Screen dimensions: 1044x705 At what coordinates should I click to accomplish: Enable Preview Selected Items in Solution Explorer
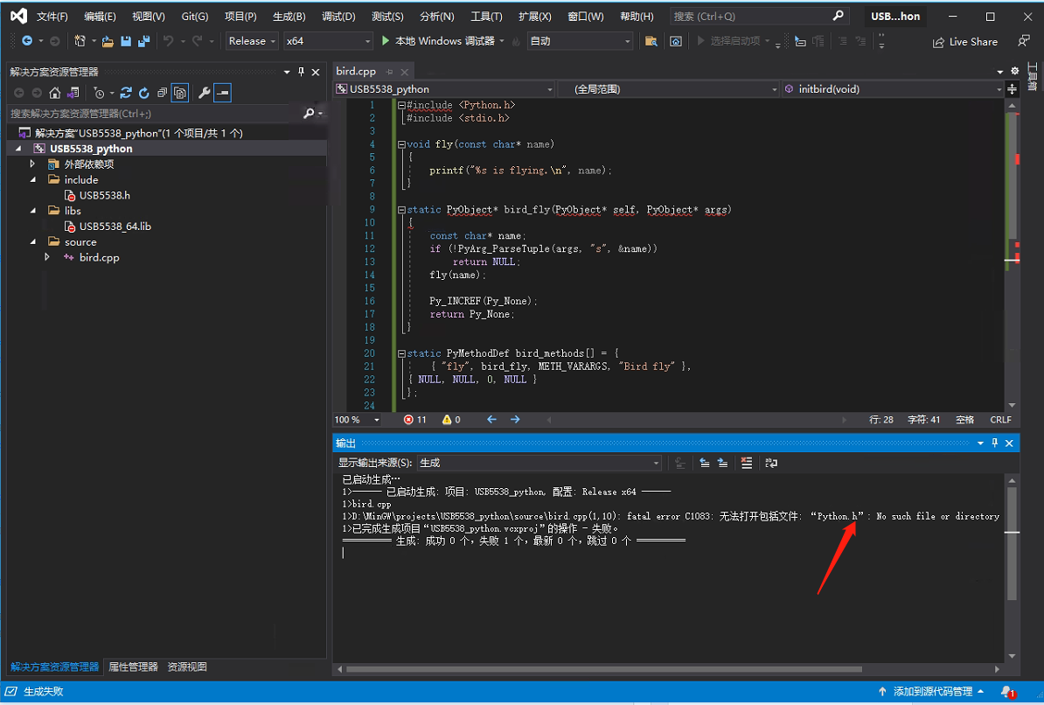click(x=179, y=92)
